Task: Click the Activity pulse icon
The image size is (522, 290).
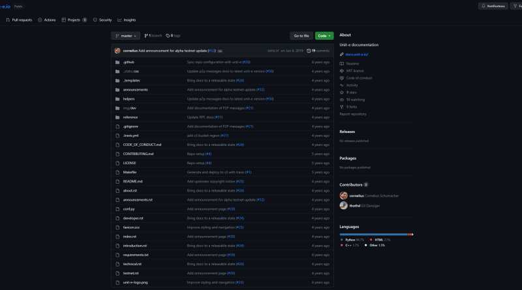Action: point(341,85)
